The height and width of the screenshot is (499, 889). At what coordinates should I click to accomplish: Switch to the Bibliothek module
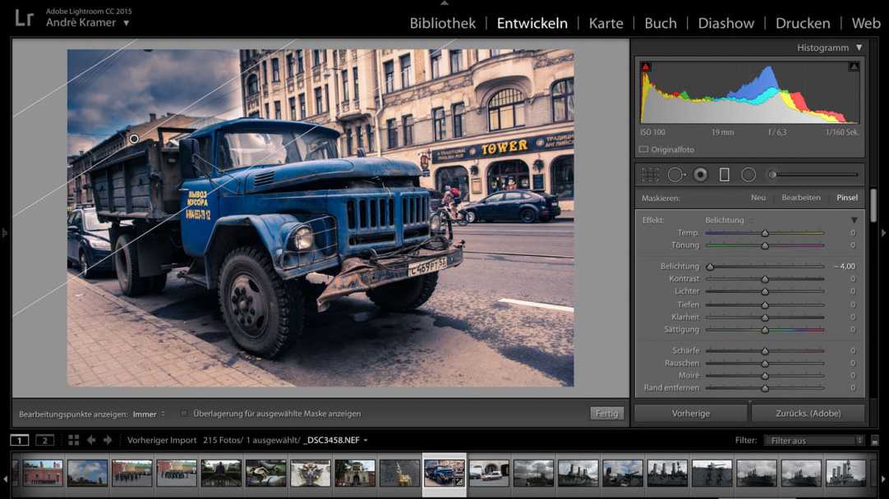point(443,23)
